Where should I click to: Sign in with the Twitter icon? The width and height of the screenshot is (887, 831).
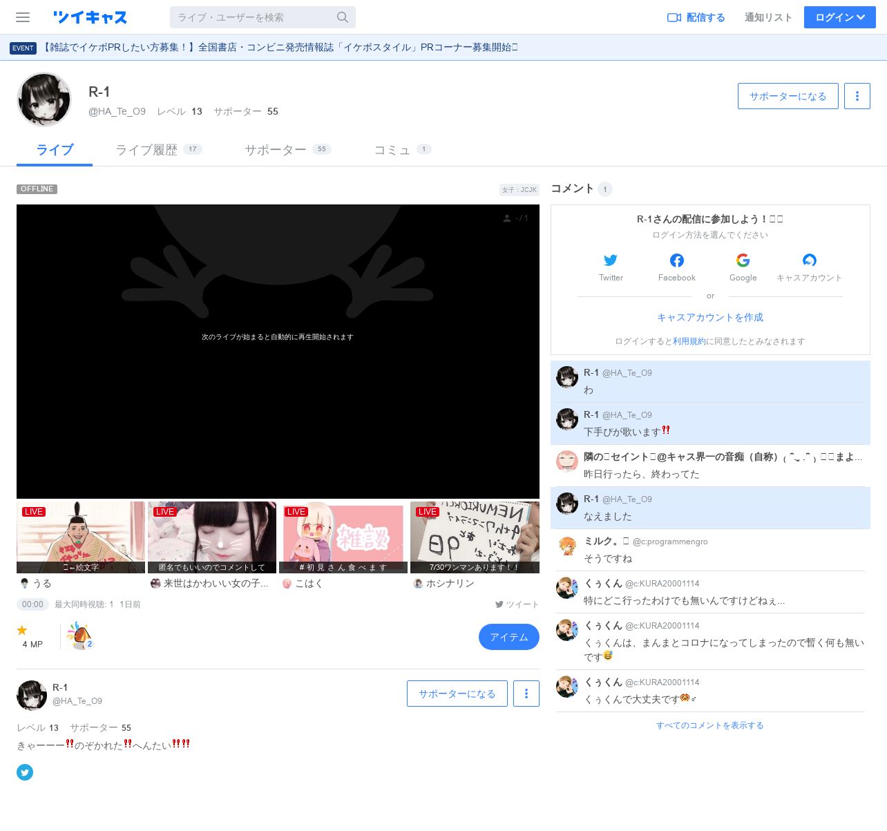tap(611, 260)
